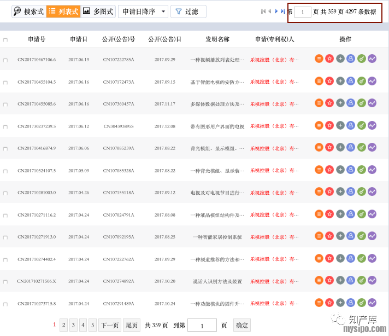Click red star favorite icon for CN201710455104.5

click(x=329, y=81)
